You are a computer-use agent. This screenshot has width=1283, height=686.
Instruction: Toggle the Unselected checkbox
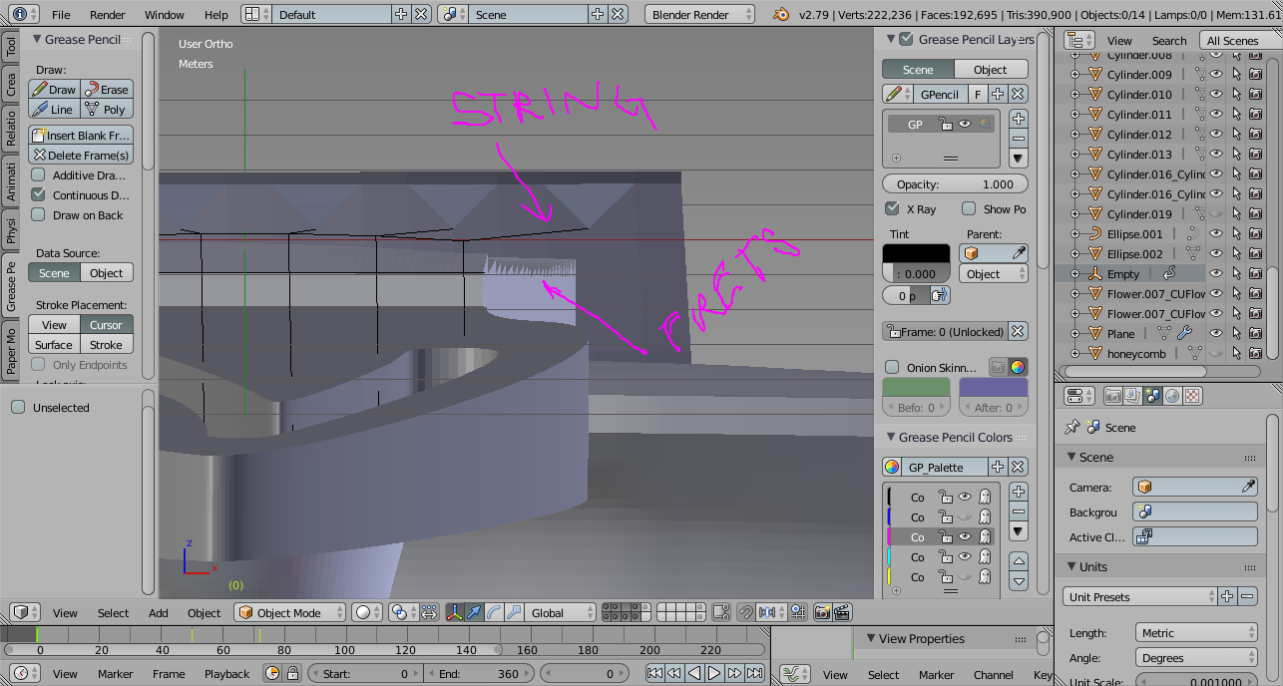[18, 408]
